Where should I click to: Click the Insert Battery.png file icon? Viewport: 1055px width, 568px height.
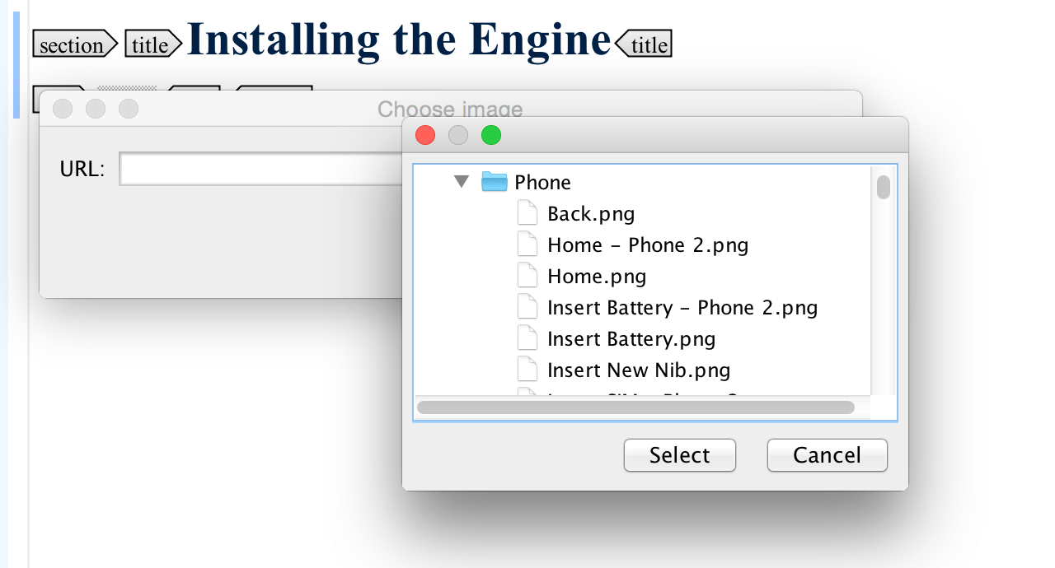click(x=527, y=338)
